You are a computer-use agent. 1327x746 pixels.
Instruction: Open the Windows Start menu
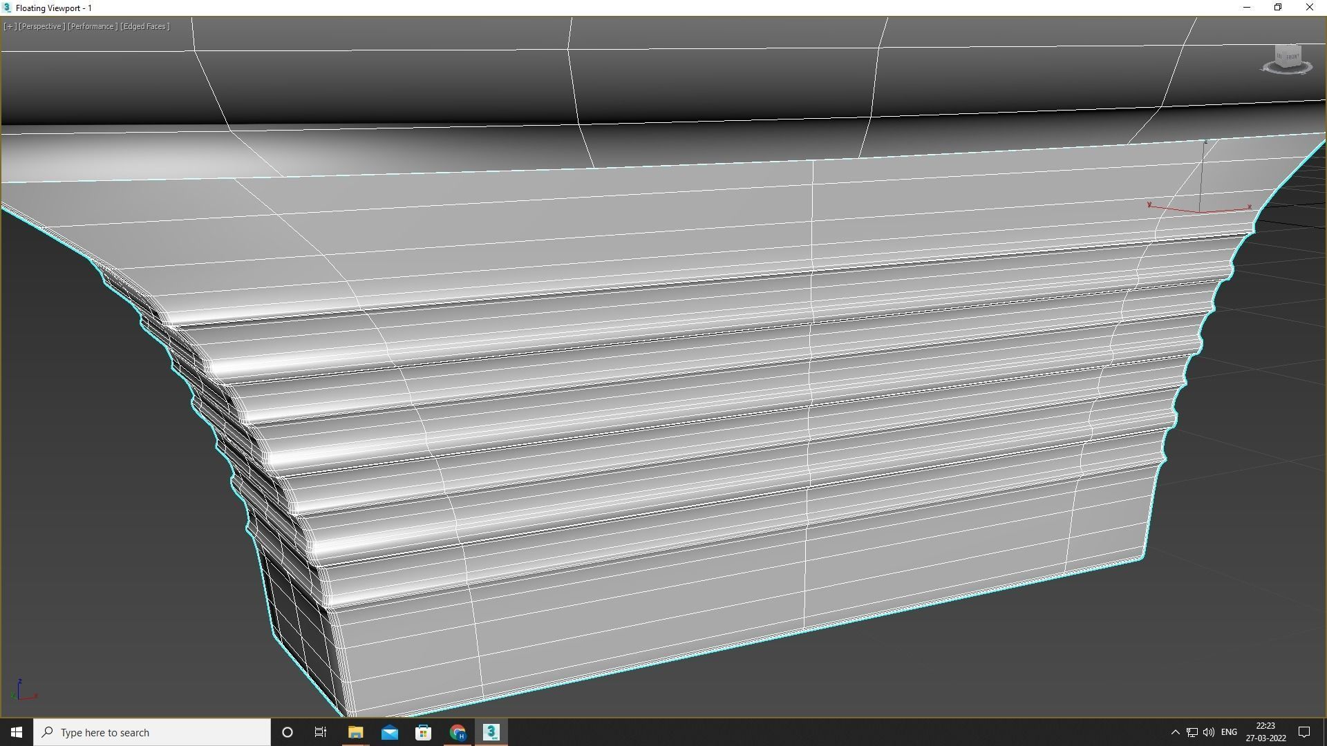17,732
